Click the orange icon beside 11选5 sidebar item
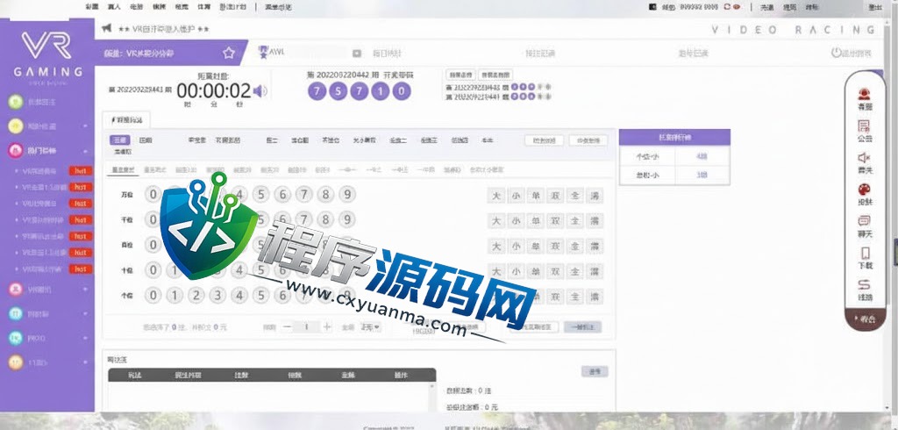 (16, 362)
